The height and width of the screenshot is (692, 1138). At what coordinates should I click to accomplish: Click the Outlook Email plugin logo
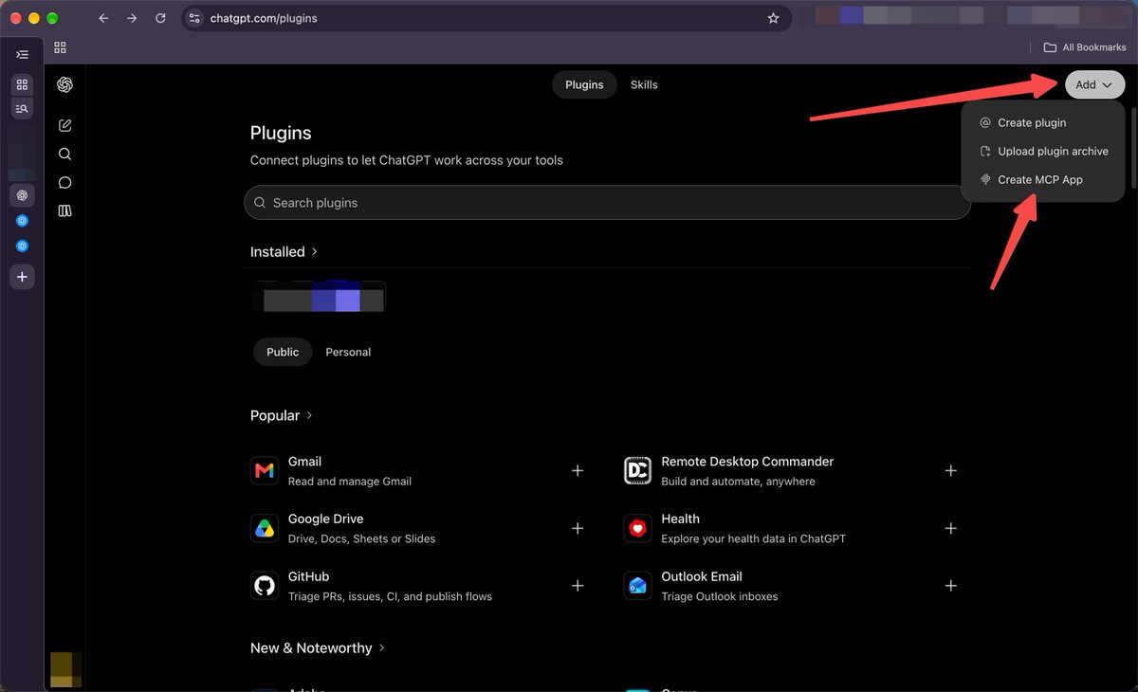637,586
